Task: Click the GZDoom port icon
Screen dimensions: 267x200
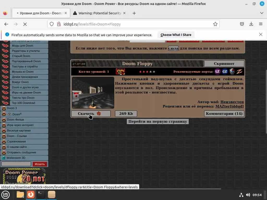Action: [x=224, y=71]
